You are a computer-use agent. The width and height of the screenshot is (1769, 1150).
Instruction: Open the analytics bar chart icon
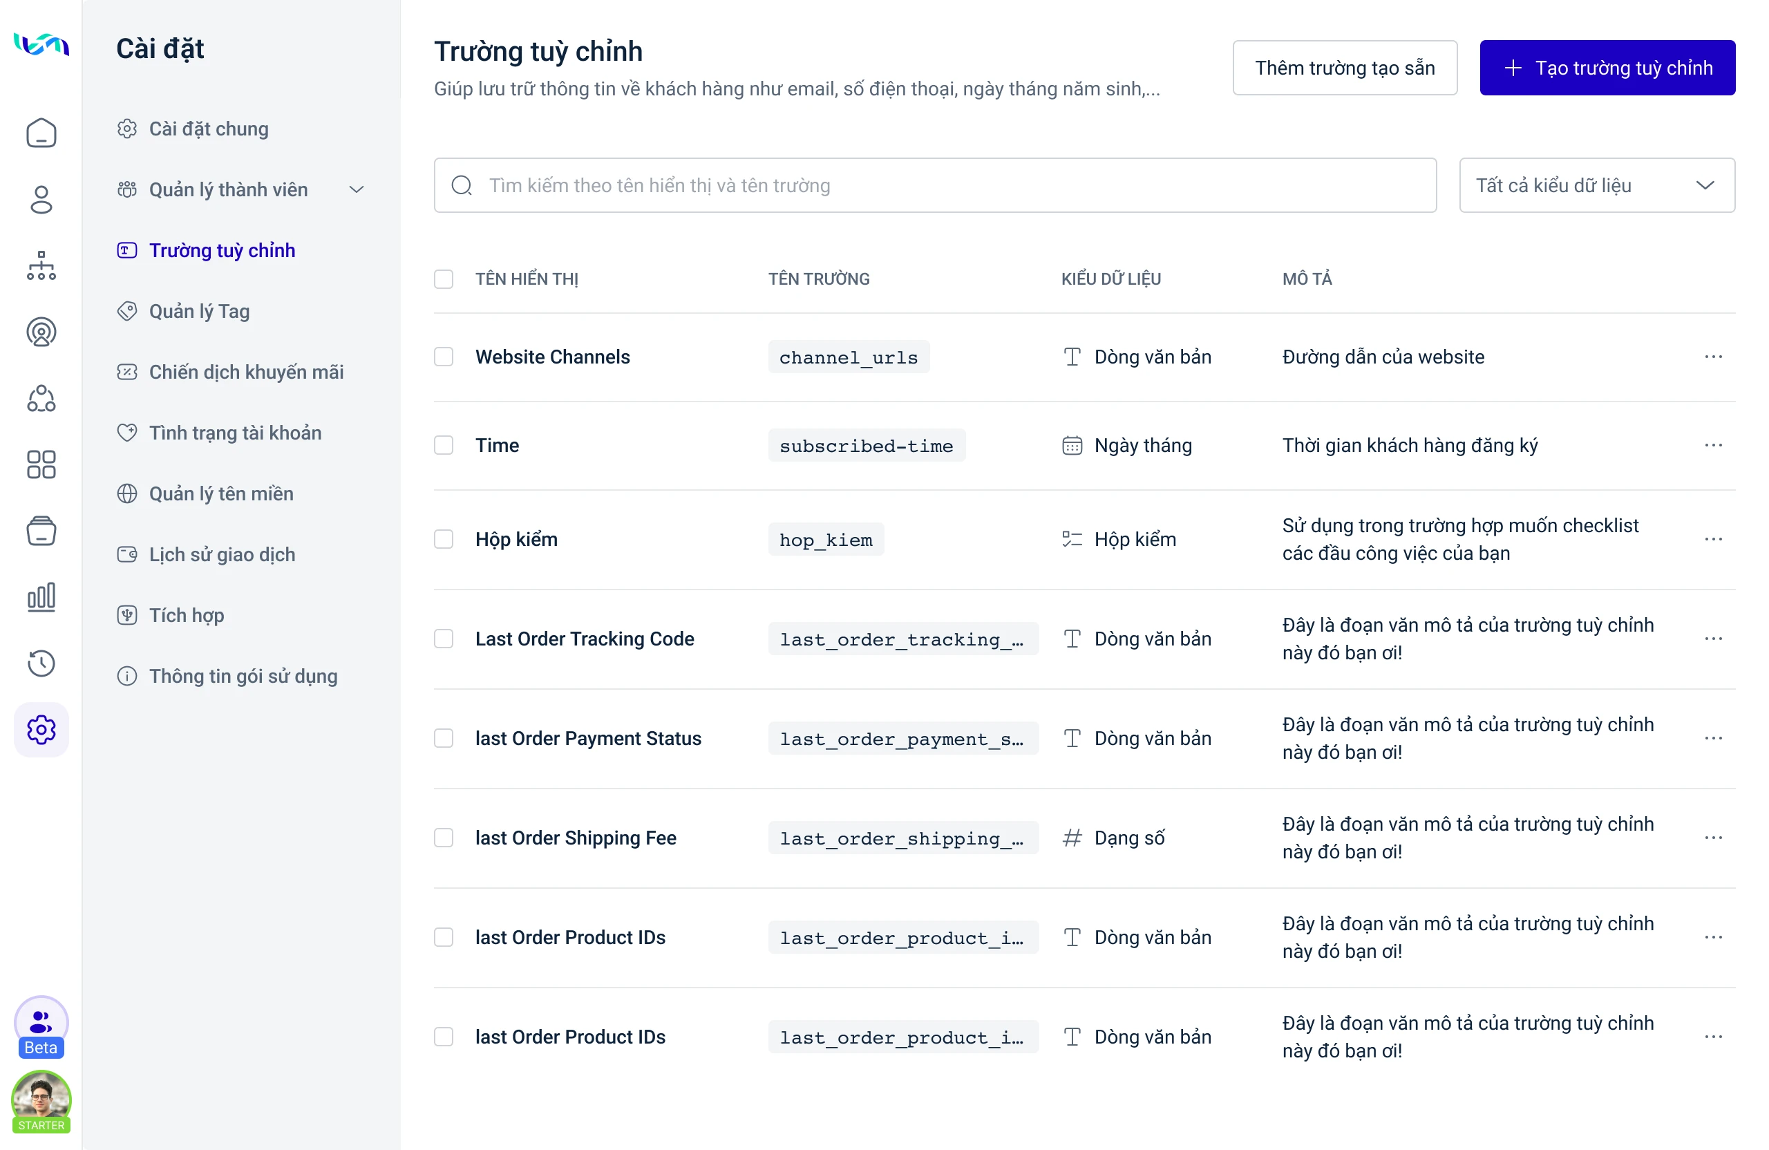coord(41,597)
